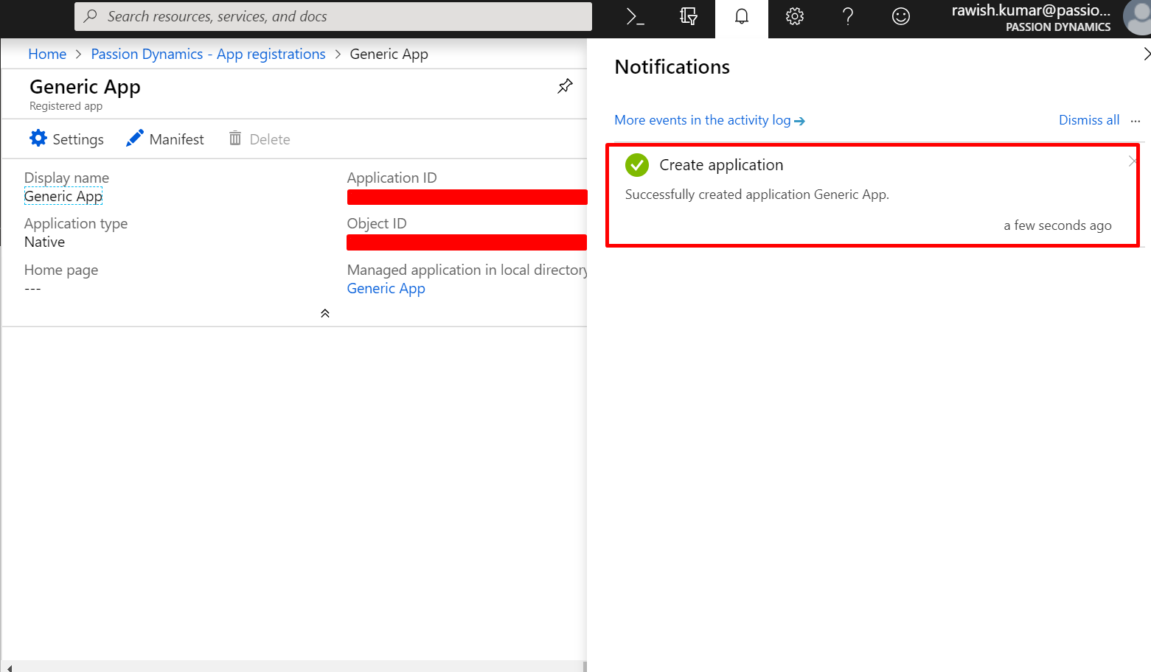Open the Manifest editor

(x=165, y=139)
